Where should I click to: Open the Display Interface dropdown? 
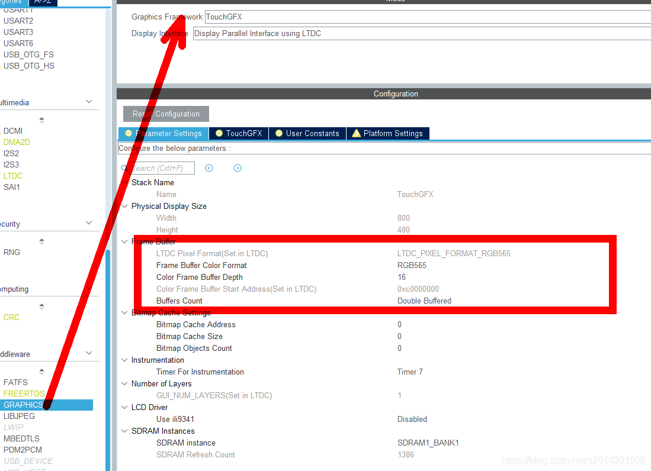(x=422, y=34)
